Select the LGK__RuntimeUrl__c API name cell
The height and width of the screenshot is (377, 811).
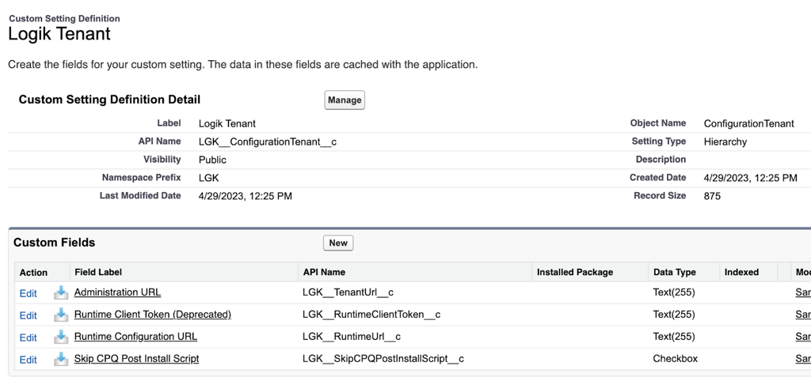[352, 337]
